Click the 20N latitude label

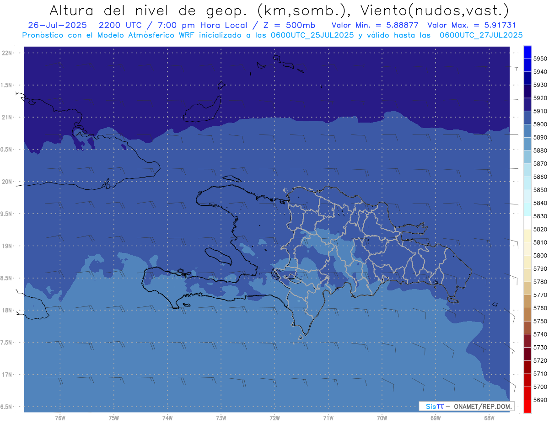tap(7, 182)
